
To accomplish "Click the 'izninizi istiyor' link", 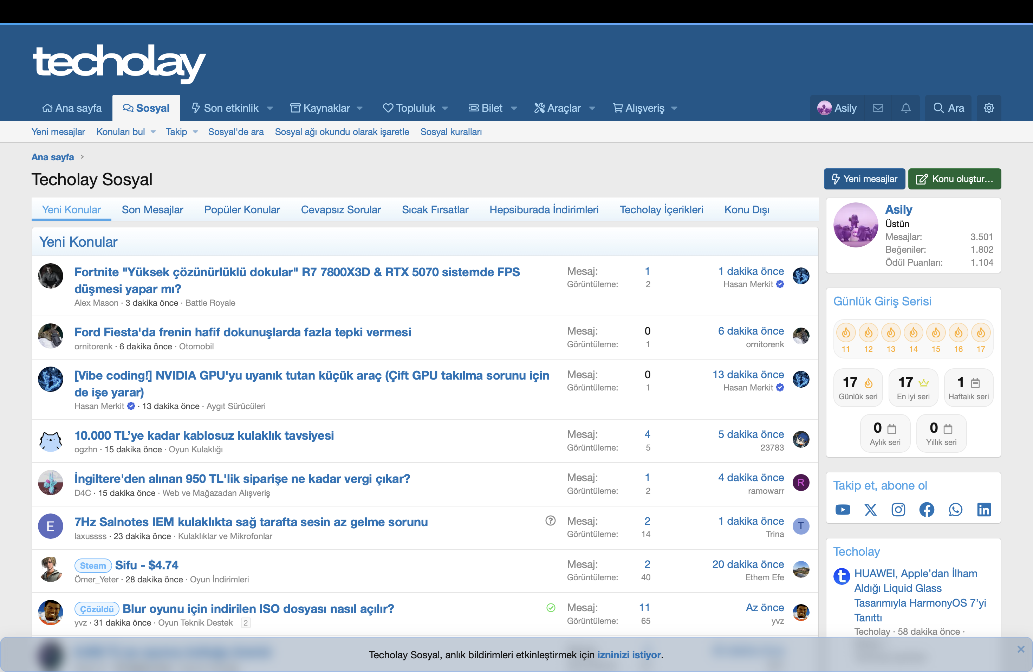I will 629,655.
